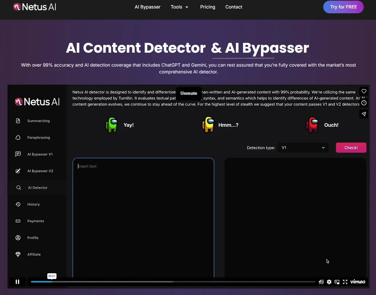
Task: Click the Profile sidebar label
Action: pyautogui.click(x=33, y=238)
